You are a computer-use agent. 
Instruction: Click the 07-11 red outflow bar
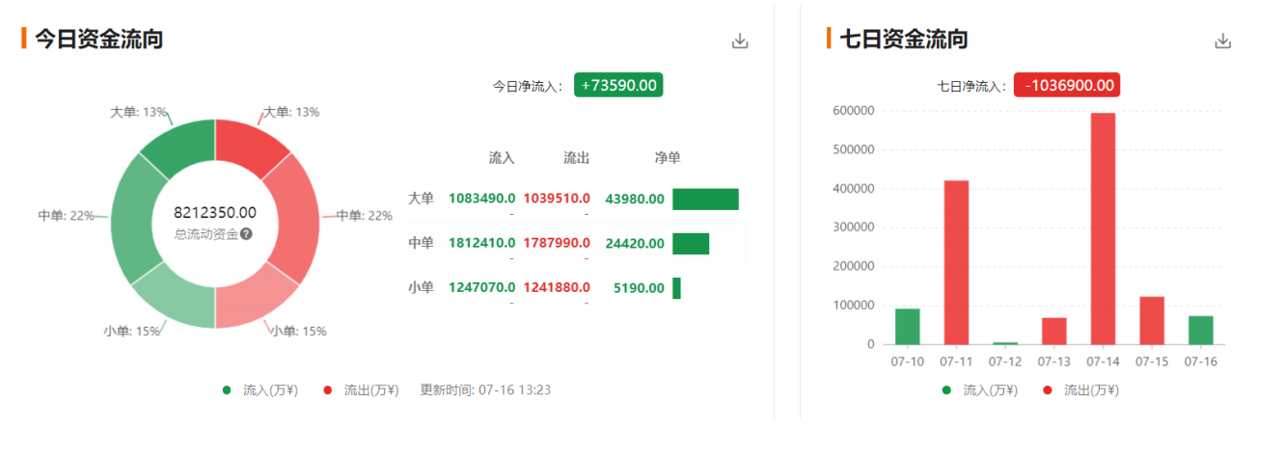pos(956,262)
